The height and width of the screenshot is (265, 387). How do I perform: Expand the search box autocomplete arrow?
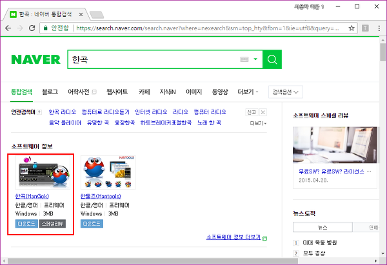tap(255, 59)
